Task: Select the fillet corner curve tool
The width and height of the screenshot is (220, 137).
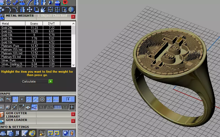Action: pos(15,10)
